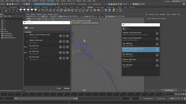Toggle Rig Build Spine enabled checkmark
Image resolution: width=186 pixels, height=104 pixels.
pos(27,58)
